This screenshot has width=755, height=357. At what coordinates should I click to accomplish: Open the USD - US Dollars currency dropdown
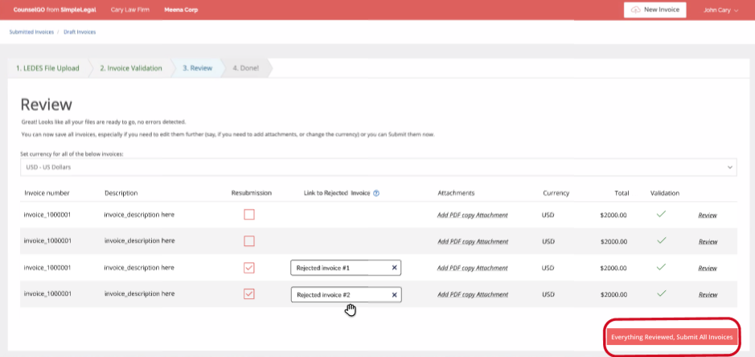point(377,166)
